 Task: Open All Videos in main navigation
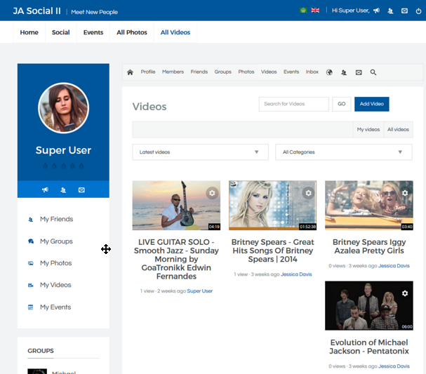tap(175, 32)
